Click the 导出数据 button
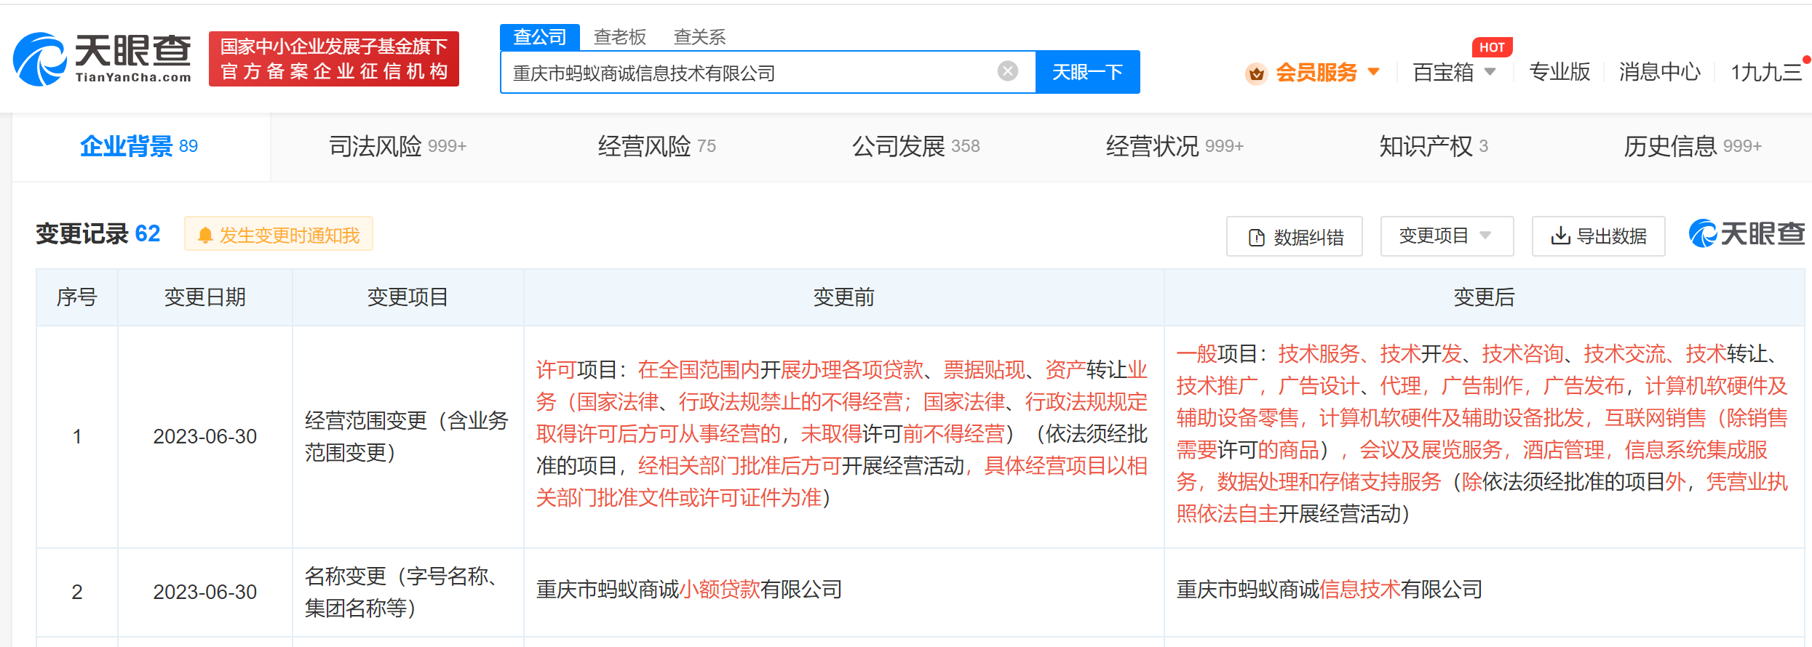Screen dimensions: 1812x647 pos(1599,236)
